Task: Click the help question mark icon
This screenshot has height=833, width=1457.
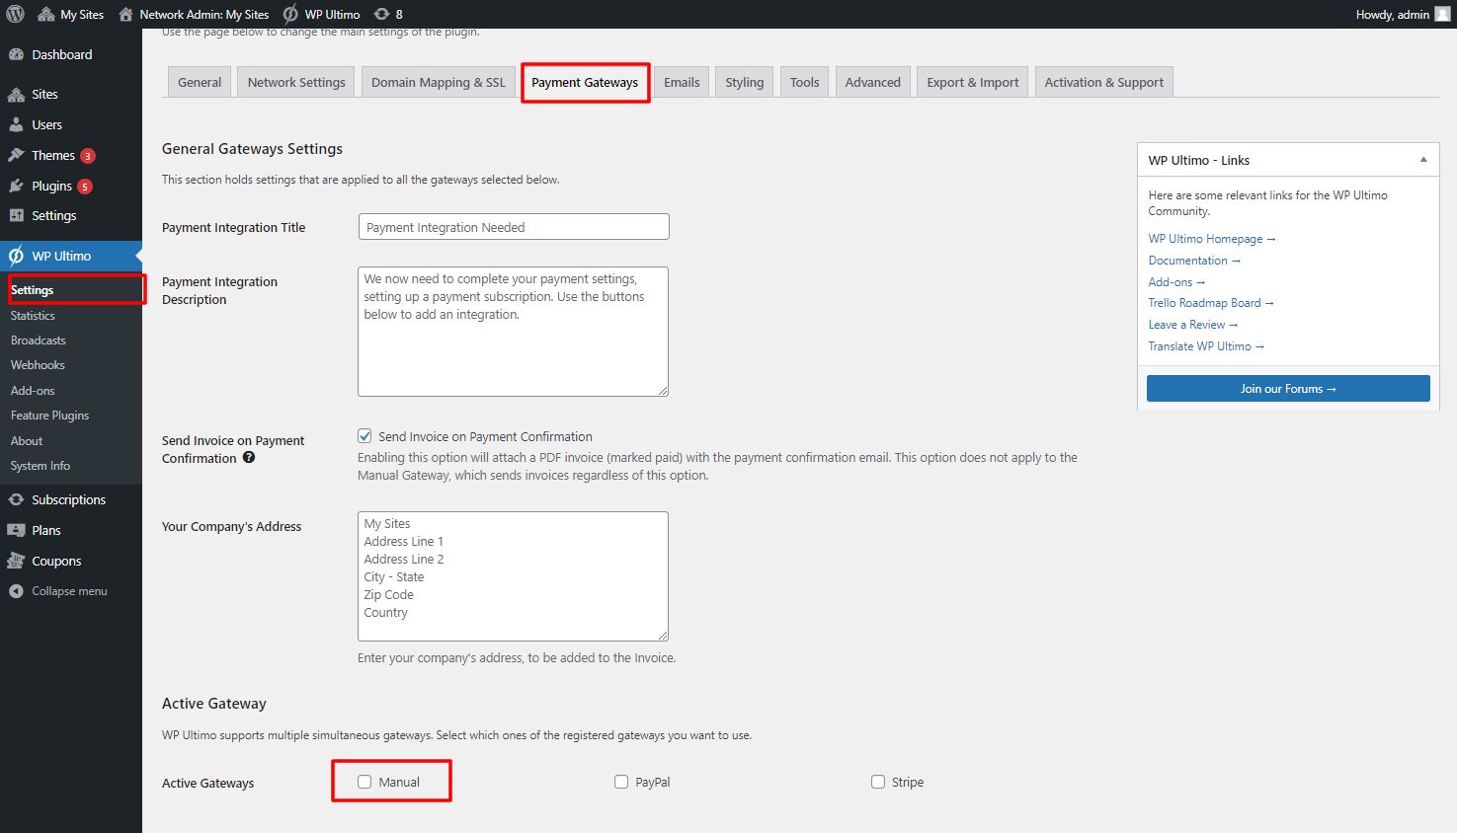Action: coord(249,457)
